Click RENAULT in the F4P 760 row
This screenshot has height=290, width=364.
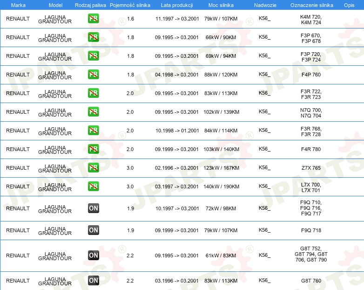click(18, 75)
